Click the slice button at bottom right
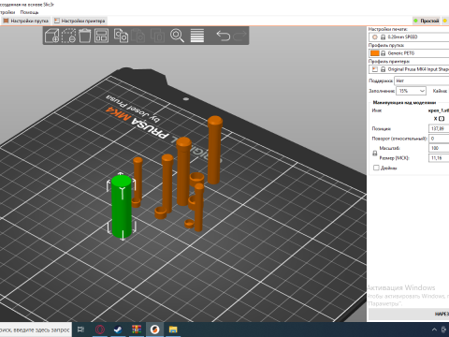Image resolution: width=449 pixels, height=337 pixels. point(409,314)
